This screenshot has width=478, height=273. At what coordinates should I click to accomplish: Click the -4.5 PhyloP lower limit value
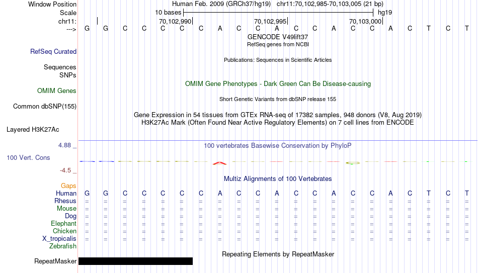tap(65, 170)
